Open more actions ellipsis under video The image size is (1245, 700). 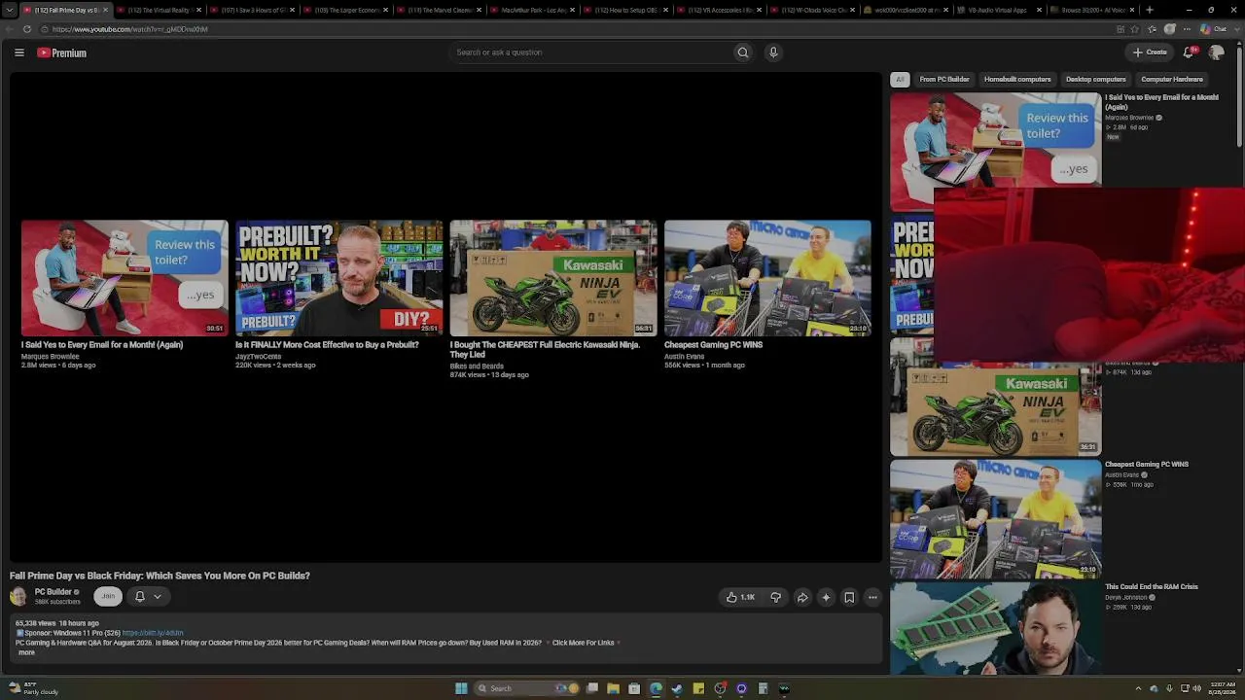(872, 597)
